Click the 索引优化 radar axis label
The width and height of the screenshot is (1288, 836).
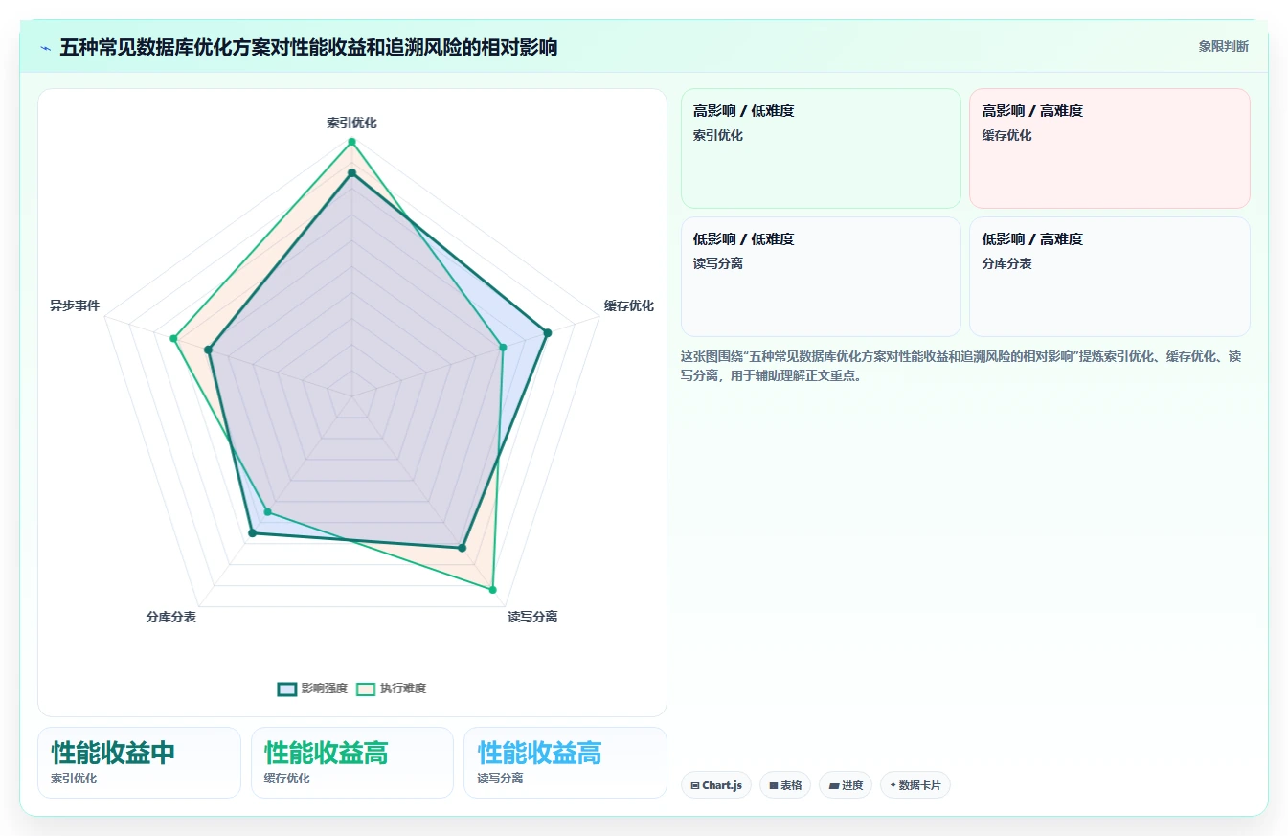coord(351,123)
